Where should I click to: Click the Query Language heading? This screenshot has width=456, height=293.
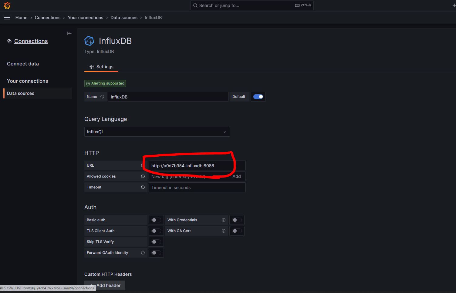106,119
